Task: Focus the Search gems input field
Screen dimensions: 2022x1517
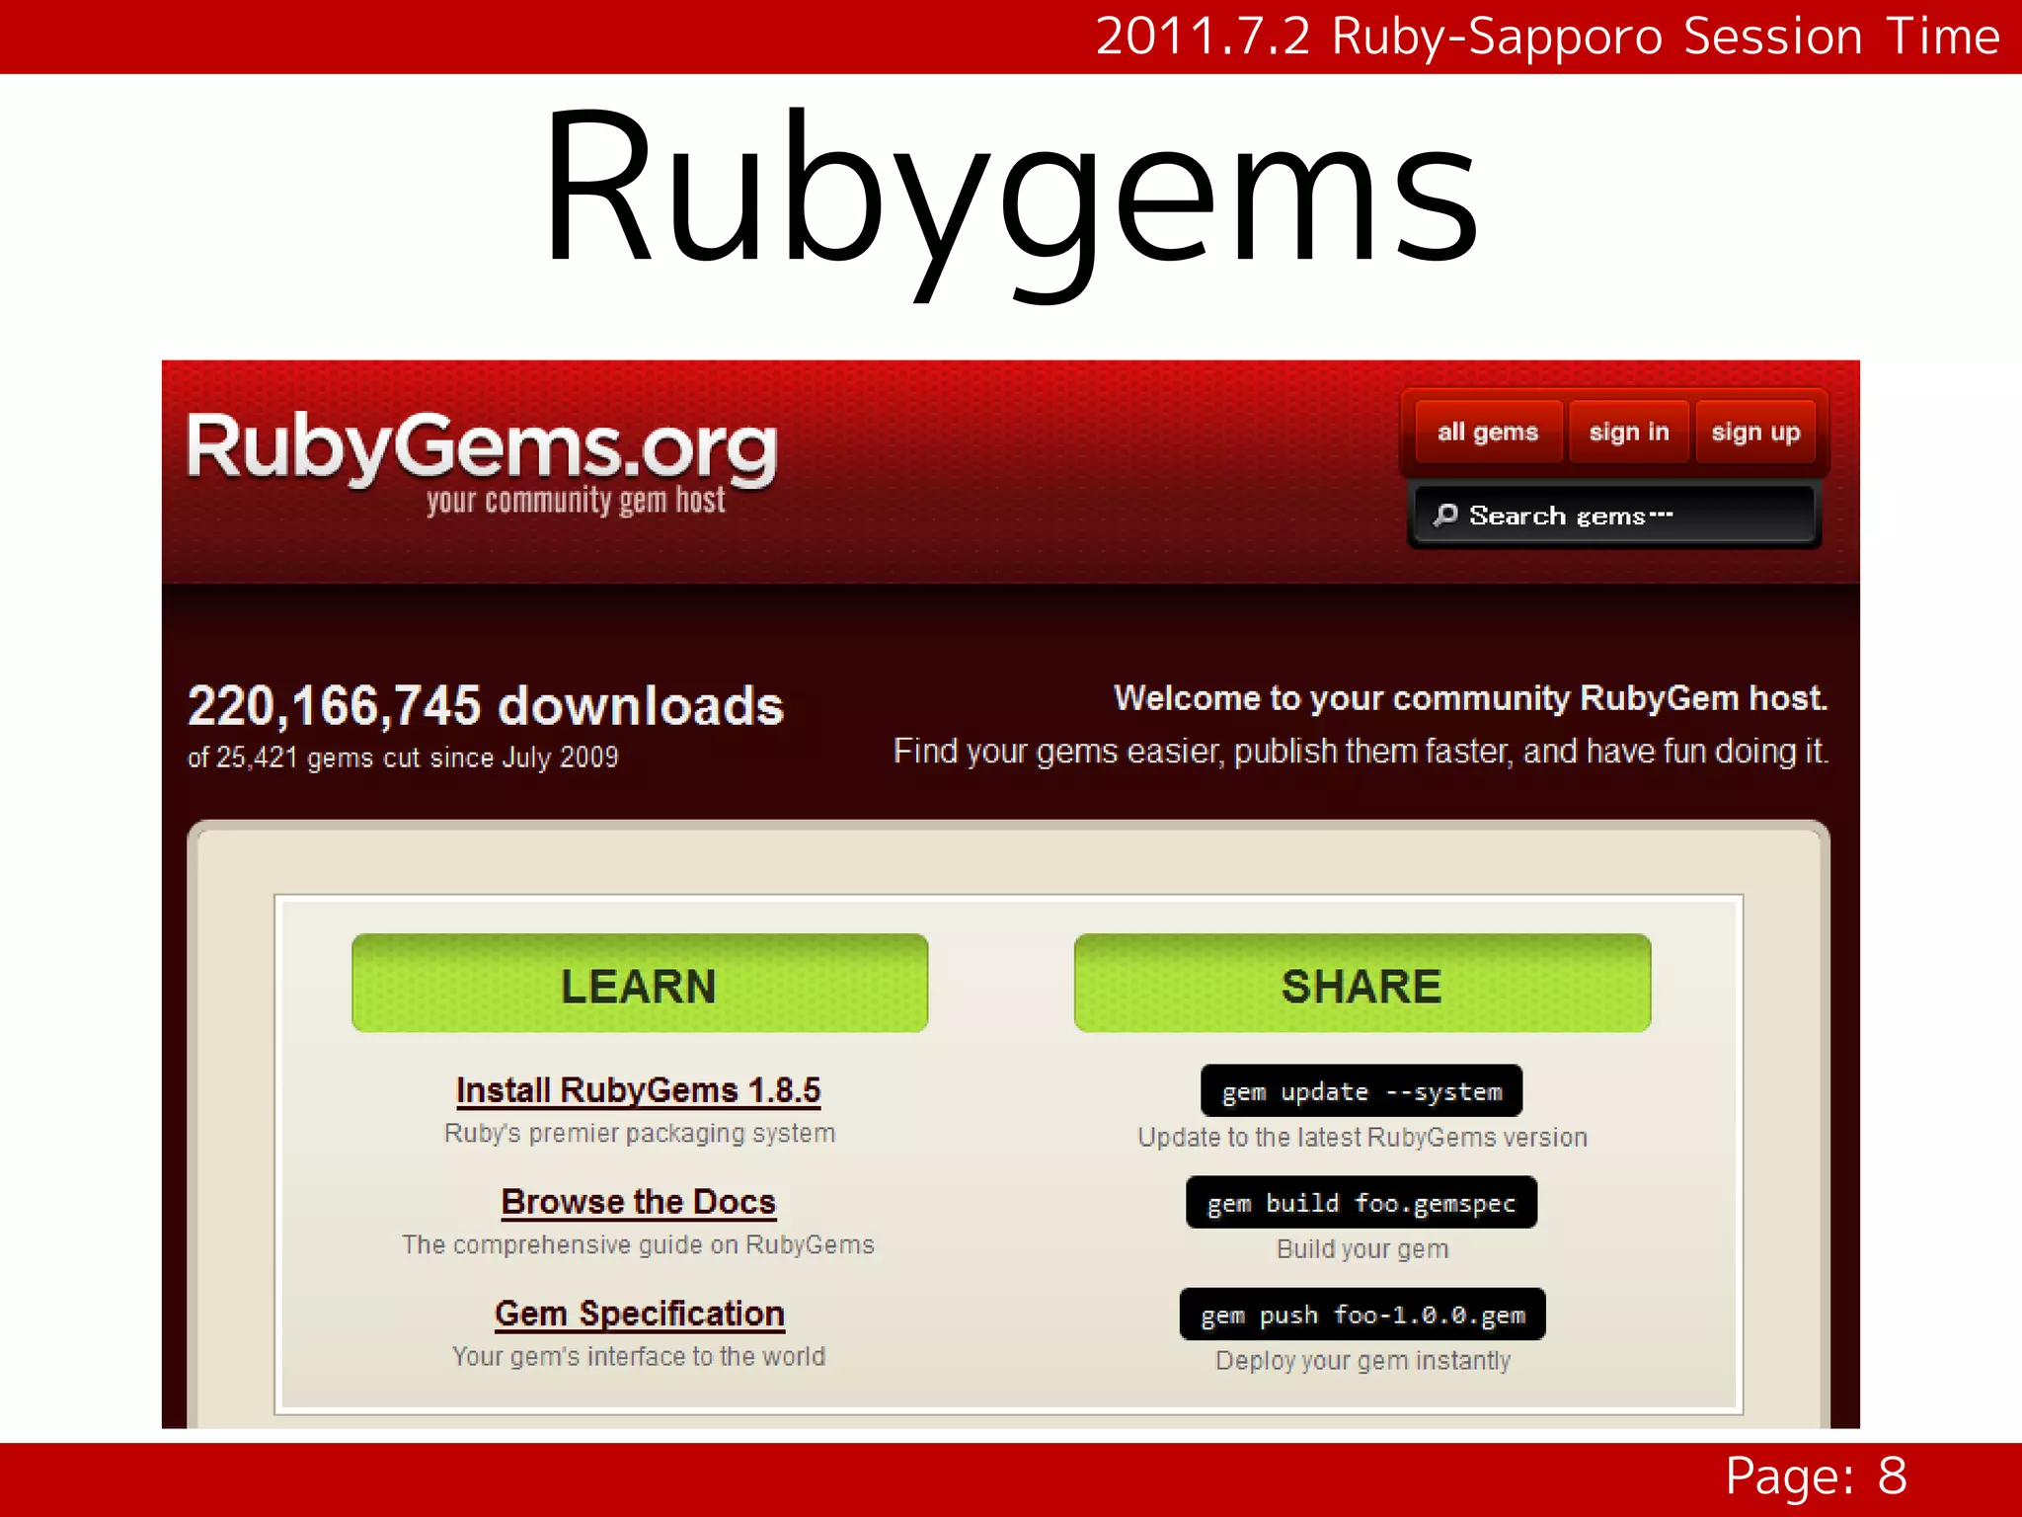Action: pyautogui.click(x=1614, y=515)
